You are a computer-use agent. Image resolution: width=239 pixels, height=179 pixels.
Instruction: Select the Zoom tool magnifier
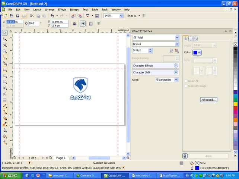[5, 51]
